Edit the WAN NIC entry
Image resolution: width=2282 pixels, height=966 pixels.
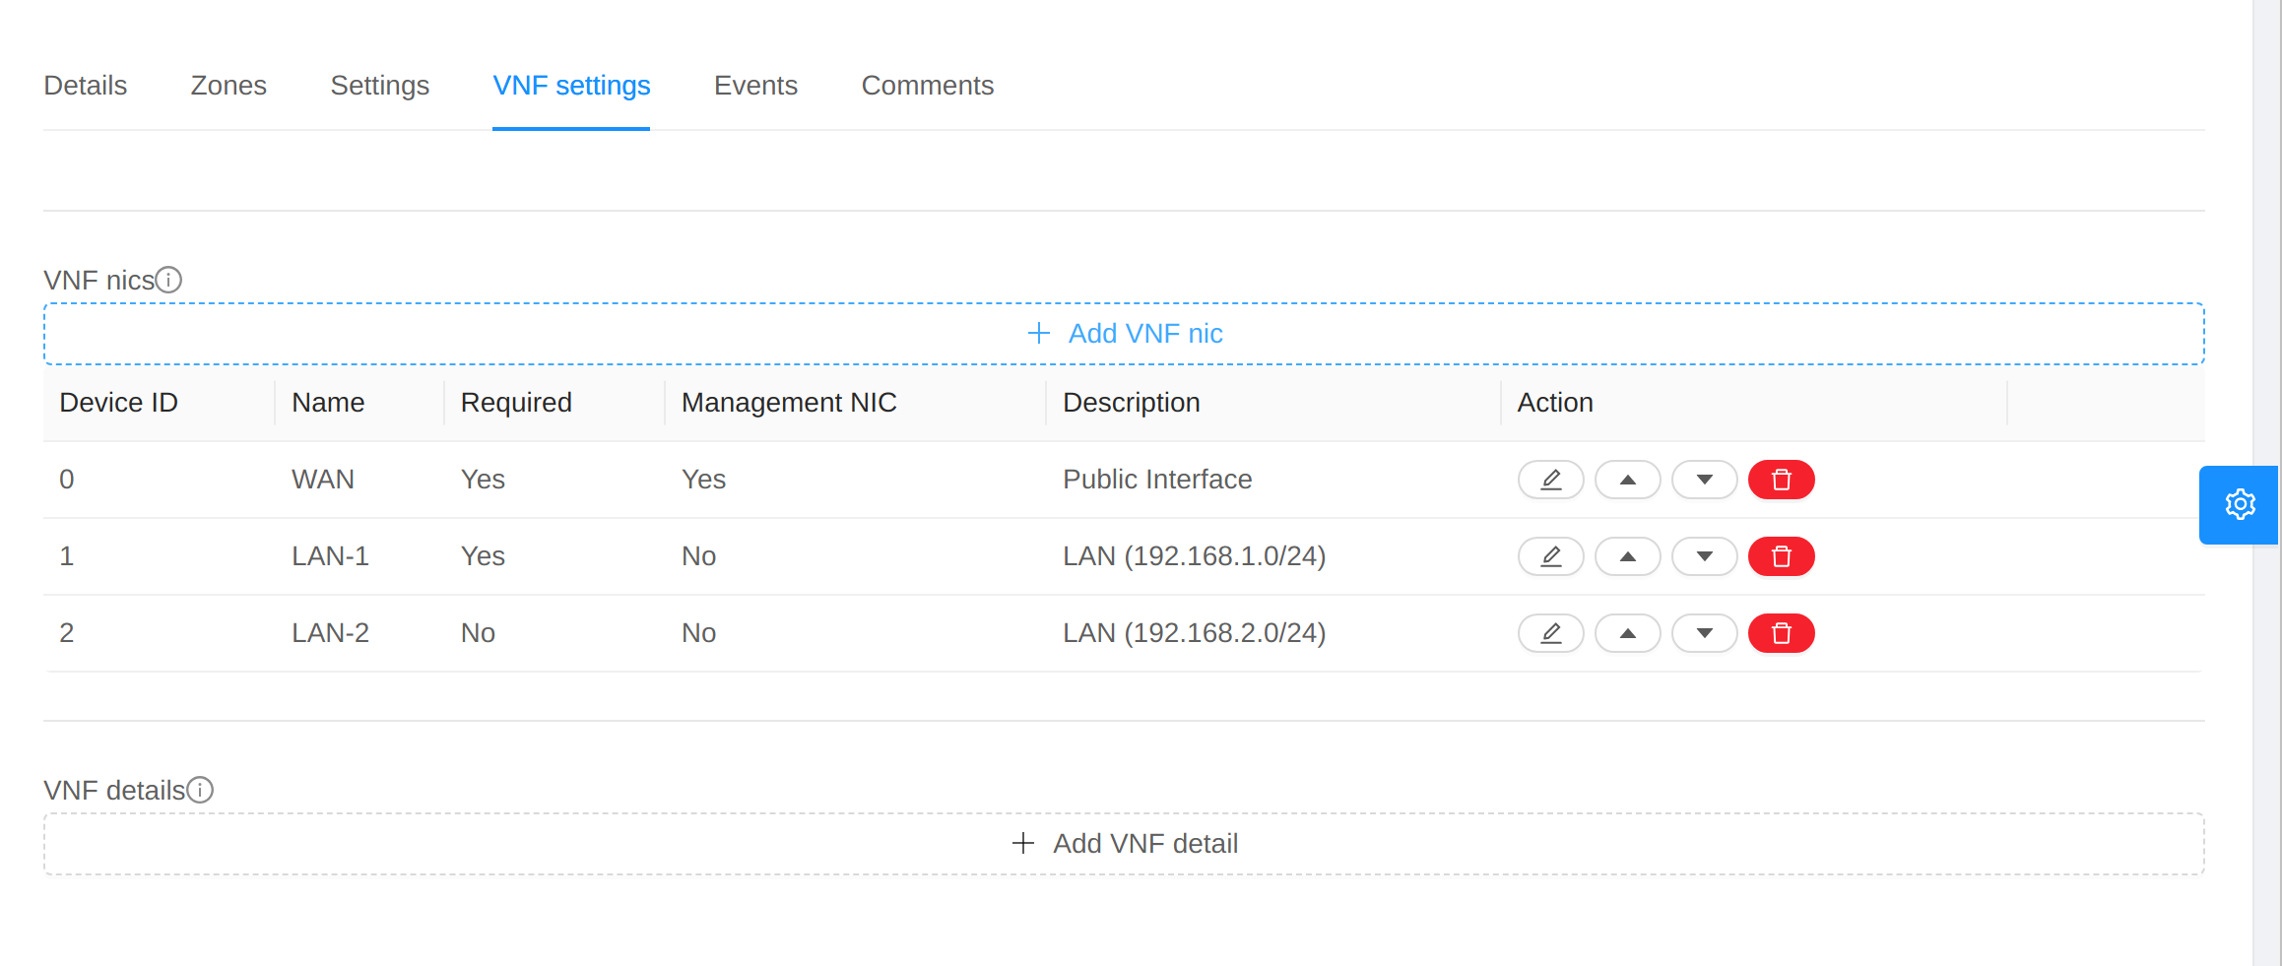pyautogui.click(x=1549, y=480)
